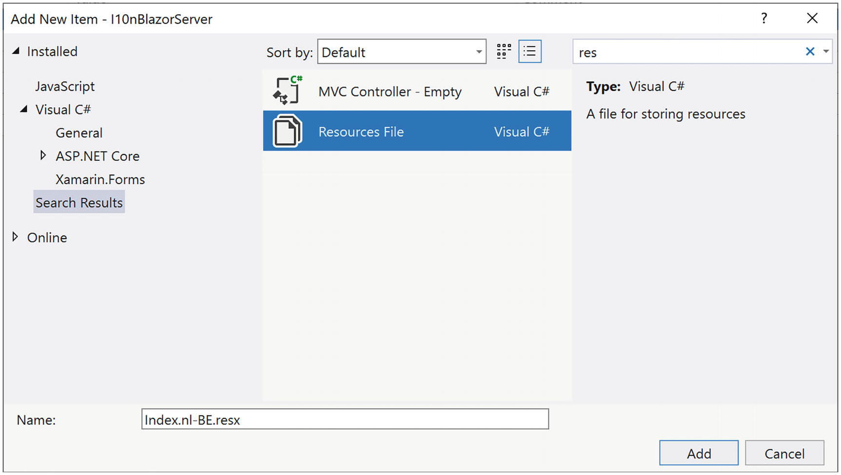
Task: Expand the ASP.NET Core tree node
Action: 43,155
